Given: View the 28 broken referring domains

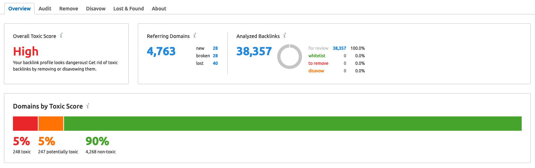Looking at the screenshot, I should [215, 56].
